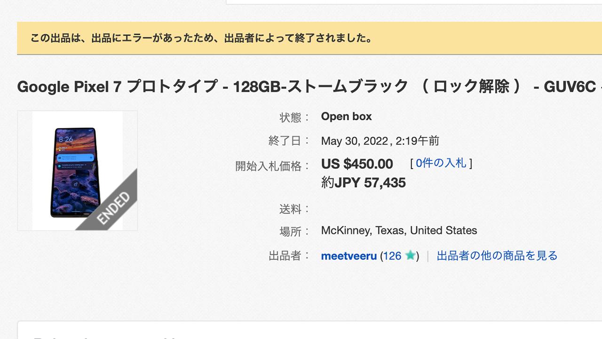This screenshot has height=339, width=602.
Task: Click McKinney, Texas, United States location text
Action: [399, 230]
